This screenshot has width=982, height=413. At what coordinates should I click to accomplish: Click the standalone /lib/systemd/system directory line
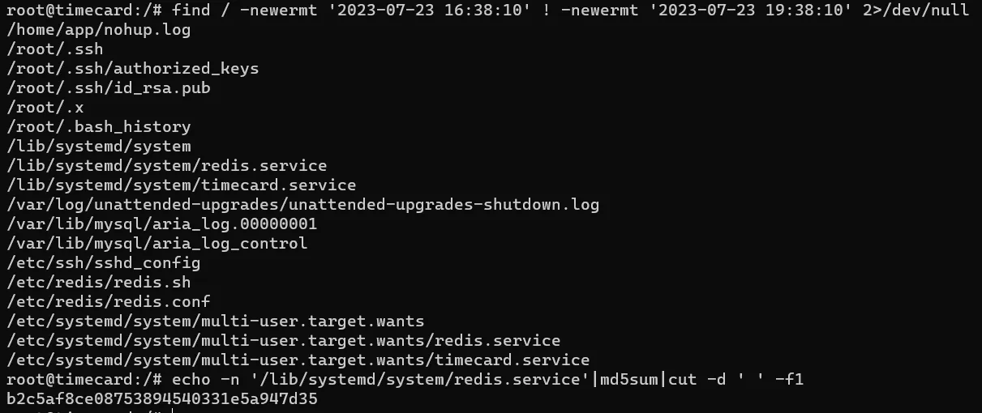click(98, 146)
